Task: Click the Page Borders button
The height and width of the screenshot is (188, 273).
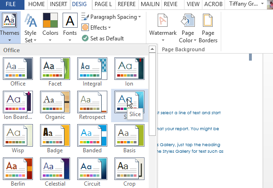Action: click(208, 28)
